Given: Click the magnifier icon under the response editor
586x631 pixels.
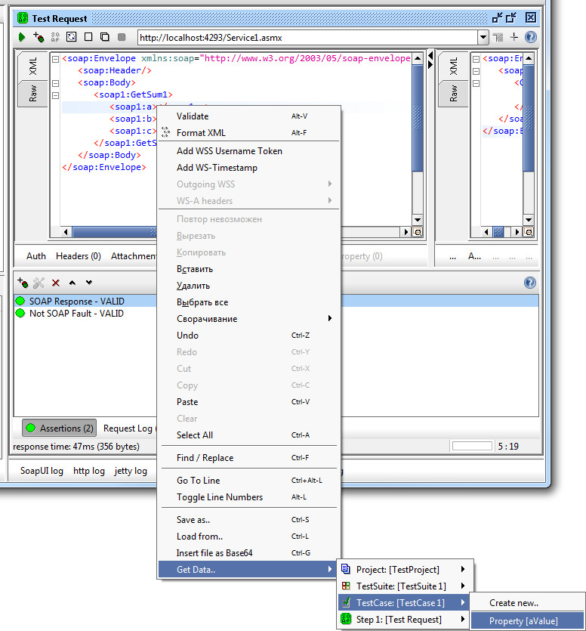Looking at the screenshot, I should [529, 232].
